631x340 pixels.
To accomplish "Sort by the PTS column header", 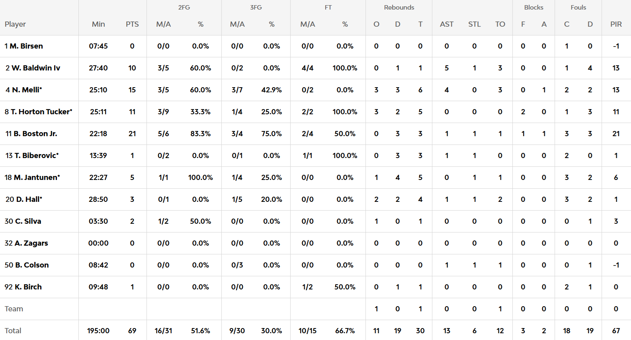I will [132, 24].
